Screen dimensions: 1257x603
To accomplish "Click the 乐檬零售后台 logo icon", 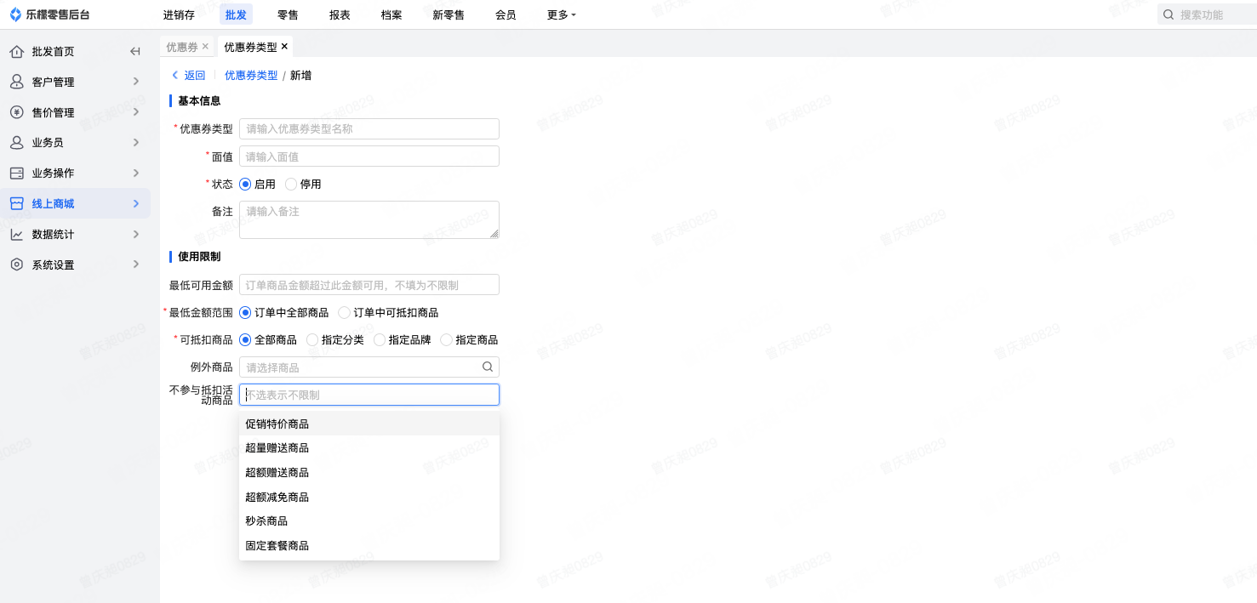I will tap(16, 14).
